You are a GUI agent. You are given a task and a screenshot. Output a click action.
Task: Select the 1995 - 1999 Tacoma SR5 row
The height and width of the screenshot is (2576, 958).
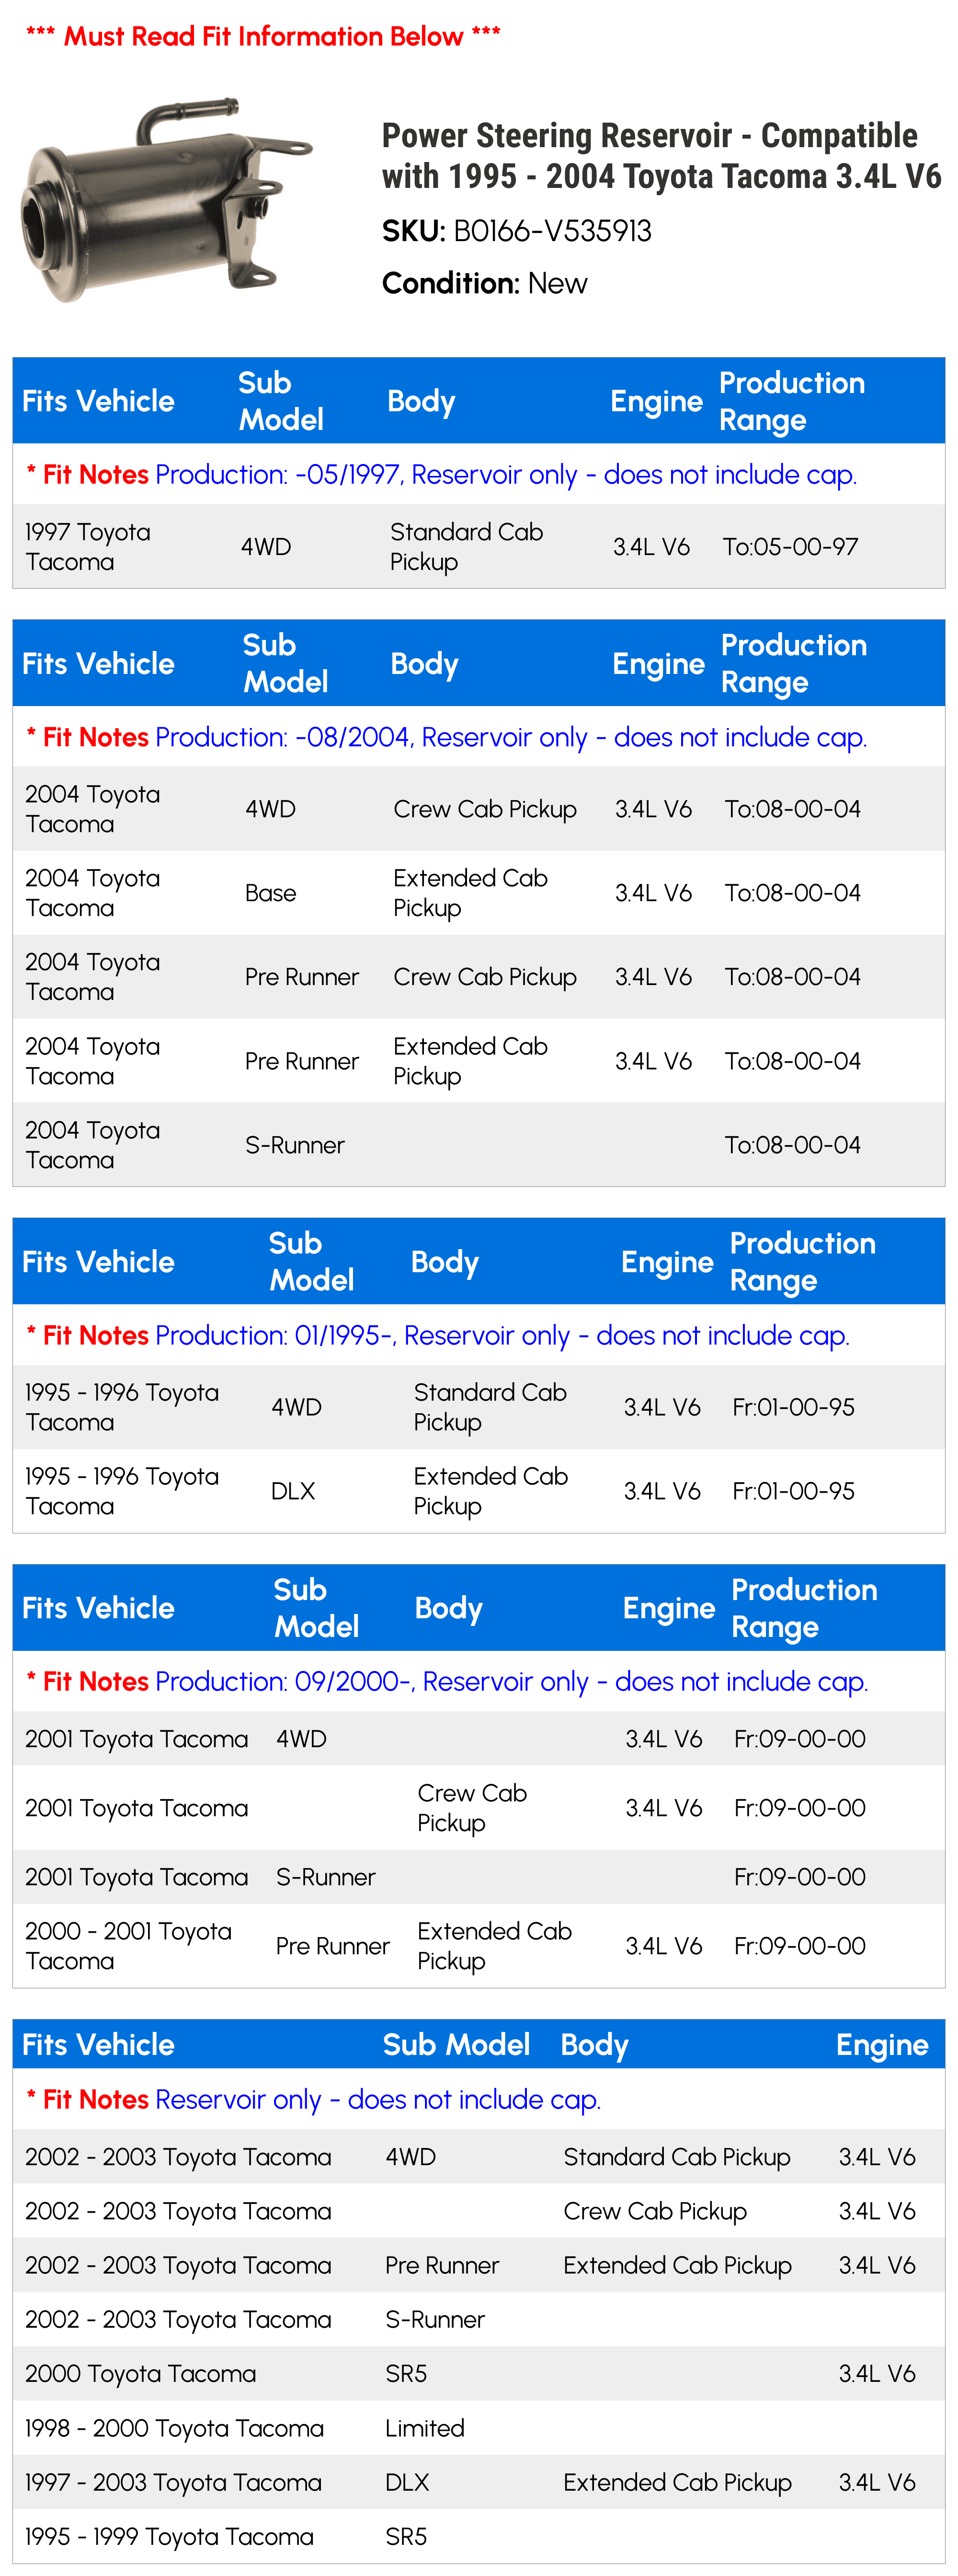tap(479, 2536)
